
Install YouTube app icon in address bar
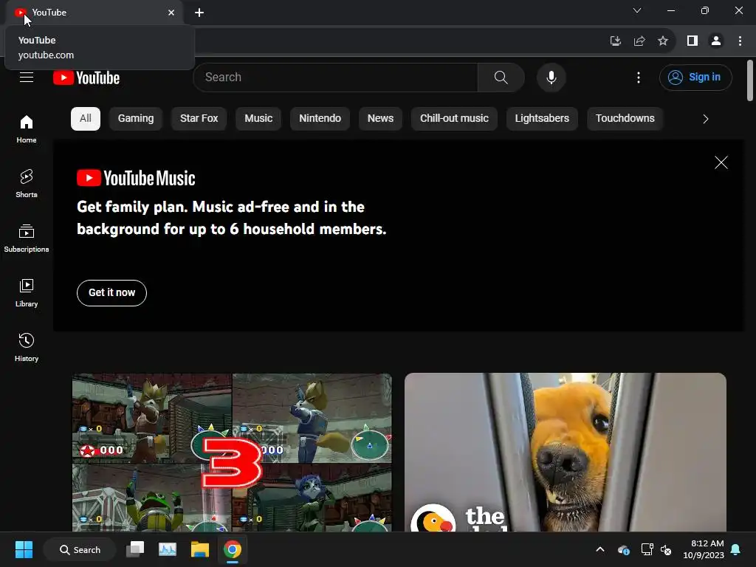click(615, 41)
